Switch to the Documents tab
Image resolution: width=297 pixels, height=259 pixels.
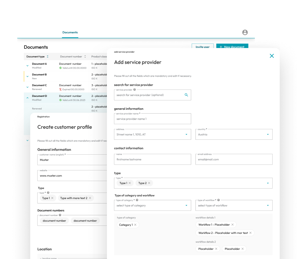70,32
